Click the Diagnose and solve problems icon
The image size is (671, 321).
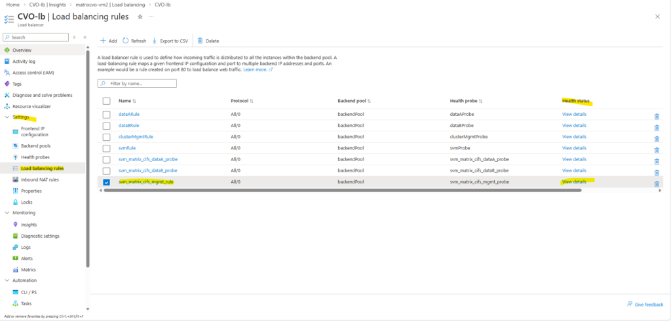point(7,95)
